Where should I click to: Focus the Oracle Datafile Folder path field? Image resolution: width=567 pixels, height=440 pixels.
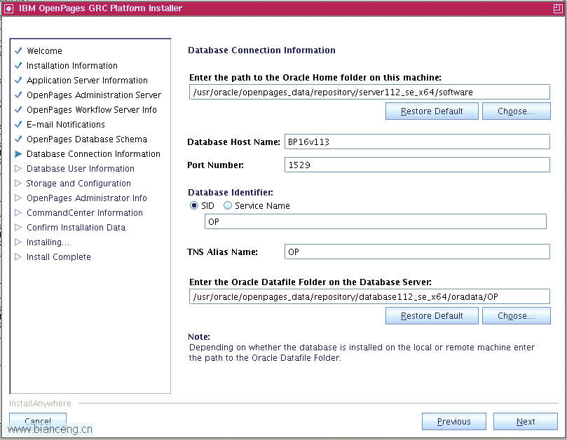(369, 297)
